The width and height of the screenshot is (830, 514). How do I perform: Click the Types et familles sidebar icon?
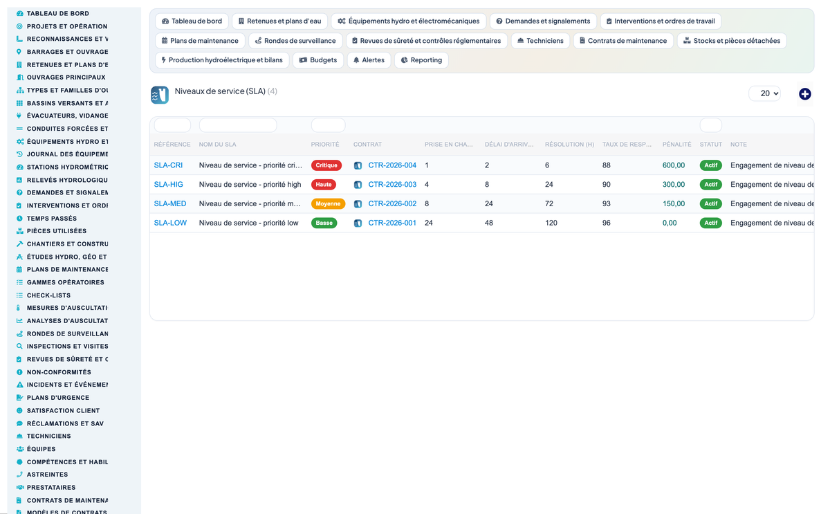20,90
